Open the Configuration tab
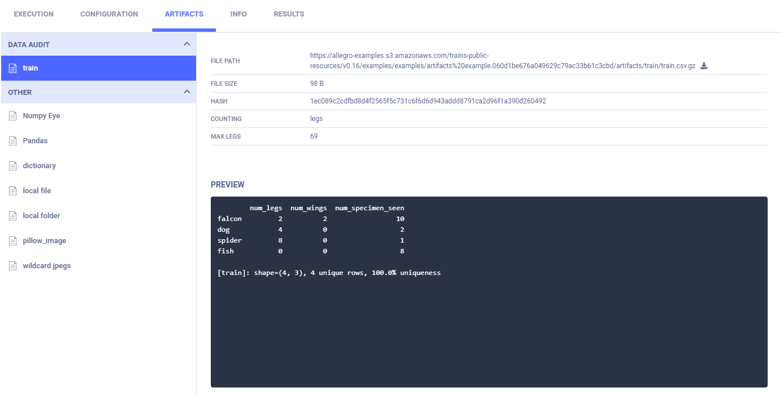 pyautogui.click(x=109, y=14)
